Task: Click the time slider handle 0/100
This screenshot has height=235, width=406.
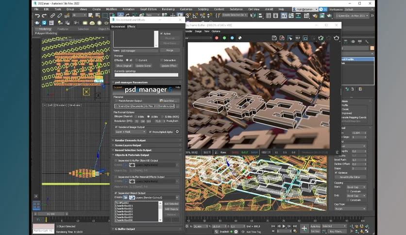Action: click(51, 214)
